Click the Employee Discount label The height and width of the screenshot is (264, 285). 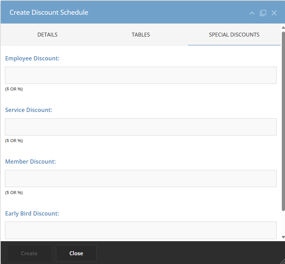32,58
